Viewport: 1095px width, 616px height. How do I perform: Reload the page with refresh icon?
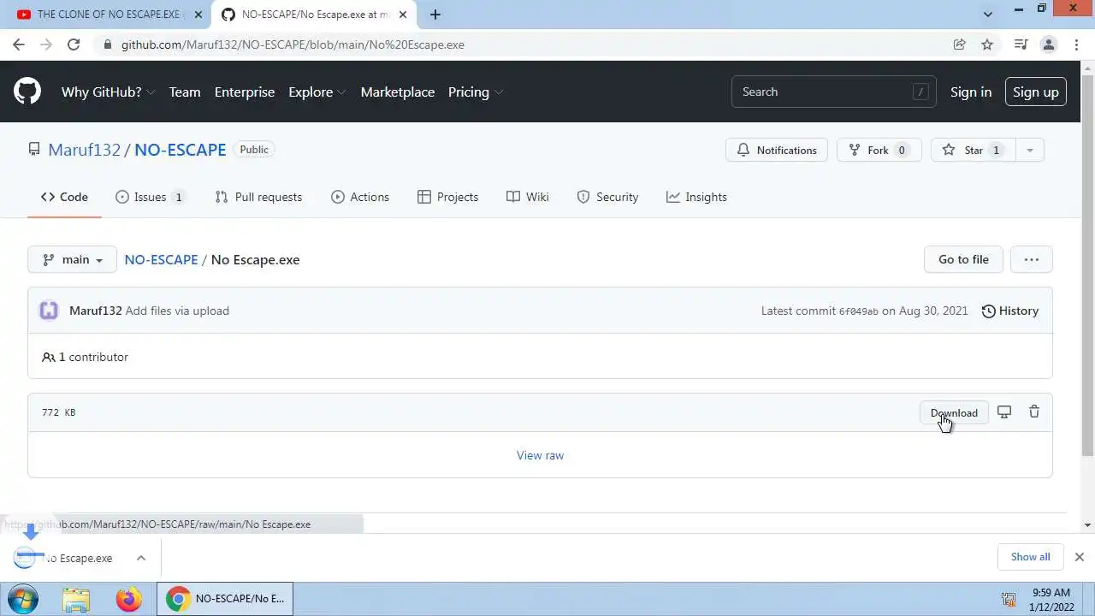pos(74,44)
